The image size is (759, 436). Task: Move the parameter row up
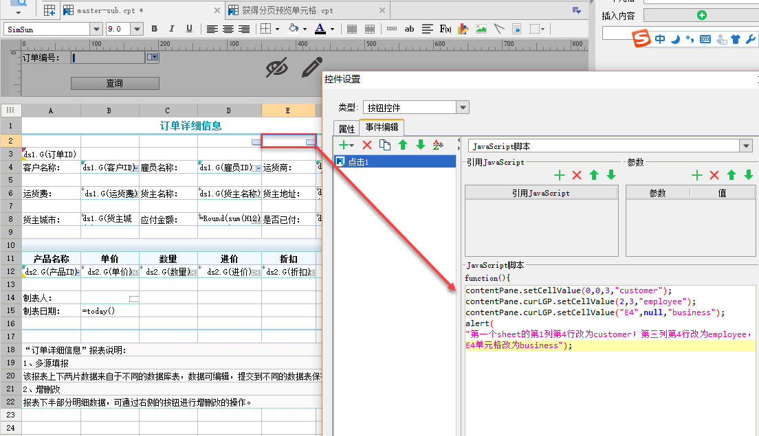(x=731, y=175)
